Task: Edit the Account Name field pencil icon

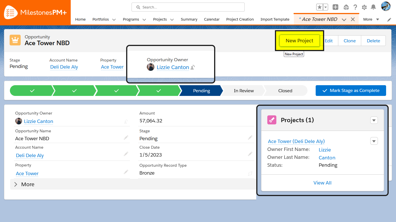Action: pyautogui.click(x=126, y=154)
